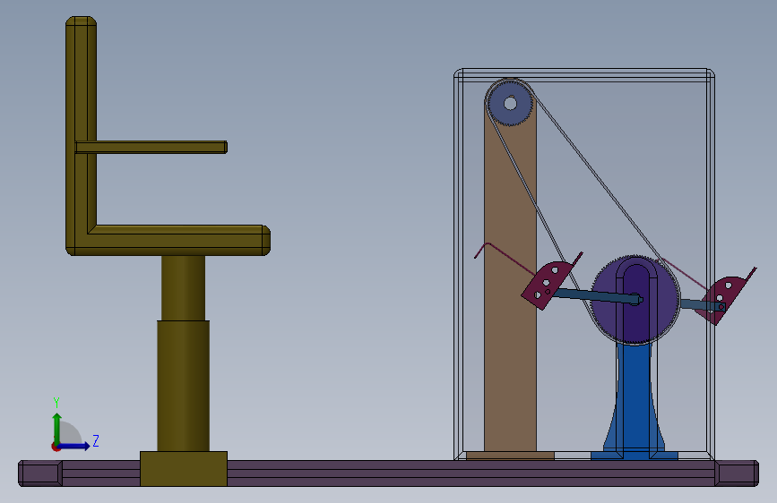Click the center hole of small sprocket

coord(510,104)
